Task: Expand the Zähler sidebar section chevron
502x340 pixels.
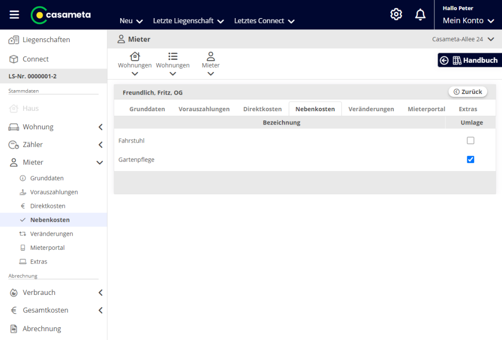Action: (100, 145)
